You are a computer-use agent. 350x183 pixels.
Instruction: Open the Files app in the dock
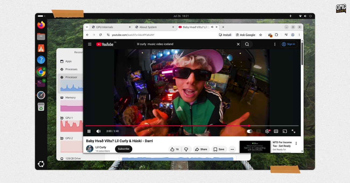click(x=41, y=36)
